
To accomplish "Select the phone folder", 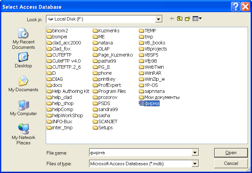I will 102,73.
